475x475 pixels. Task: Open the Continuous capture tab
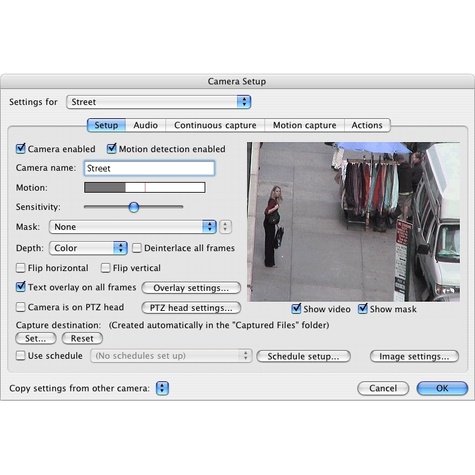click(x=215, y=125)
